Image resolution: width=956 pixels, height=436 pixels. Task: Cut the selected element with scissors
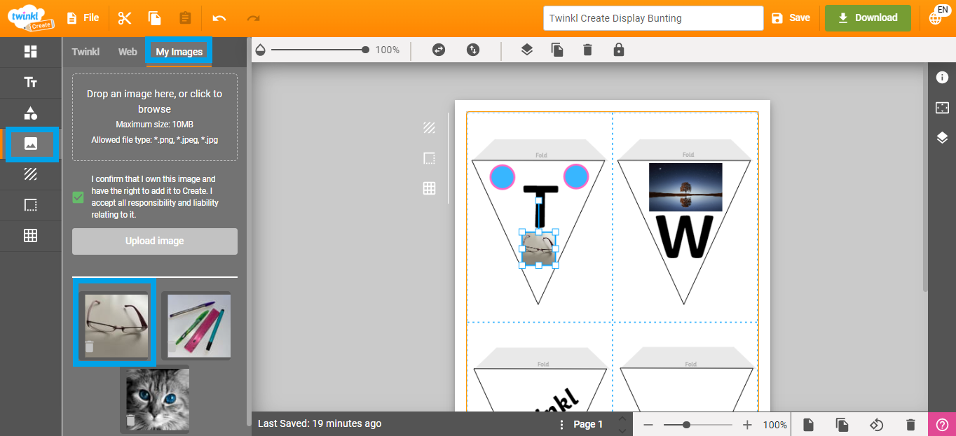click(x=125, y=18)
